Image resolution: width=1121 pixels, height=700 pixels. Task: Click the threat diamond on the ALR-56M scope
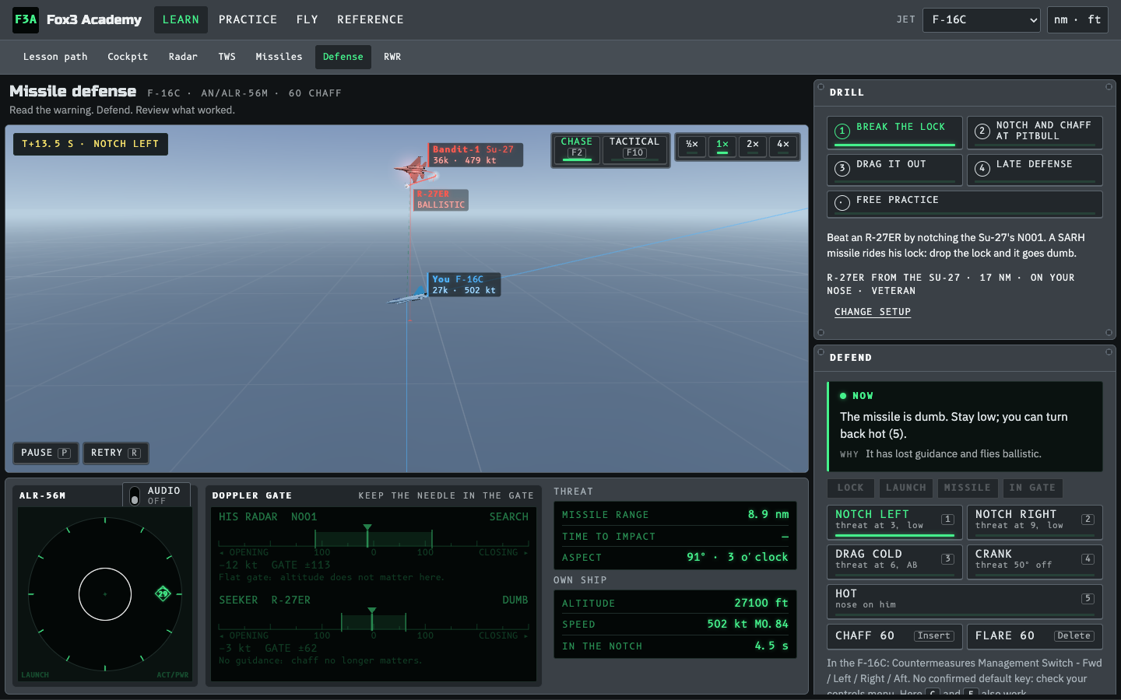(x=163, y=593)
